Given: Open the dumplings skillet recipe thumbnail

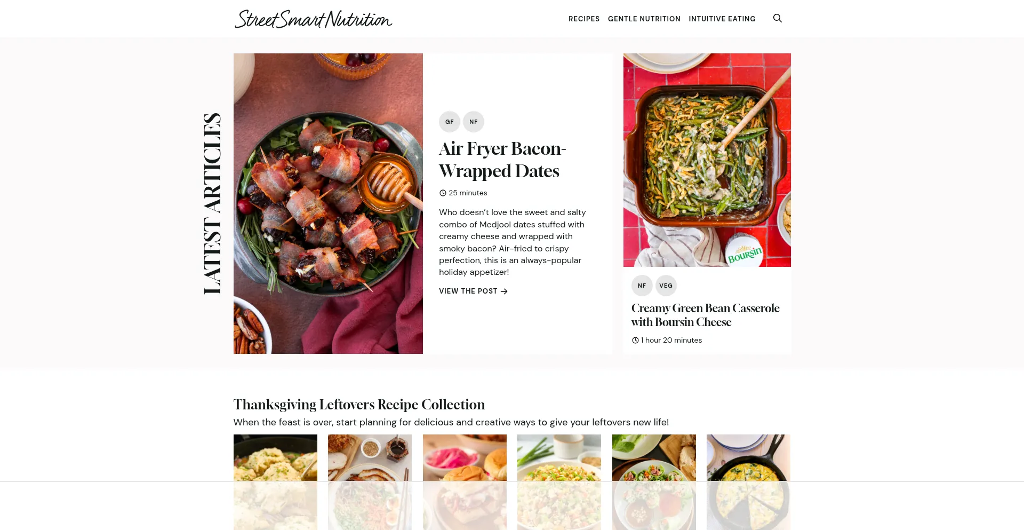Looking at the screenshot, I should (x=275, y=482).
